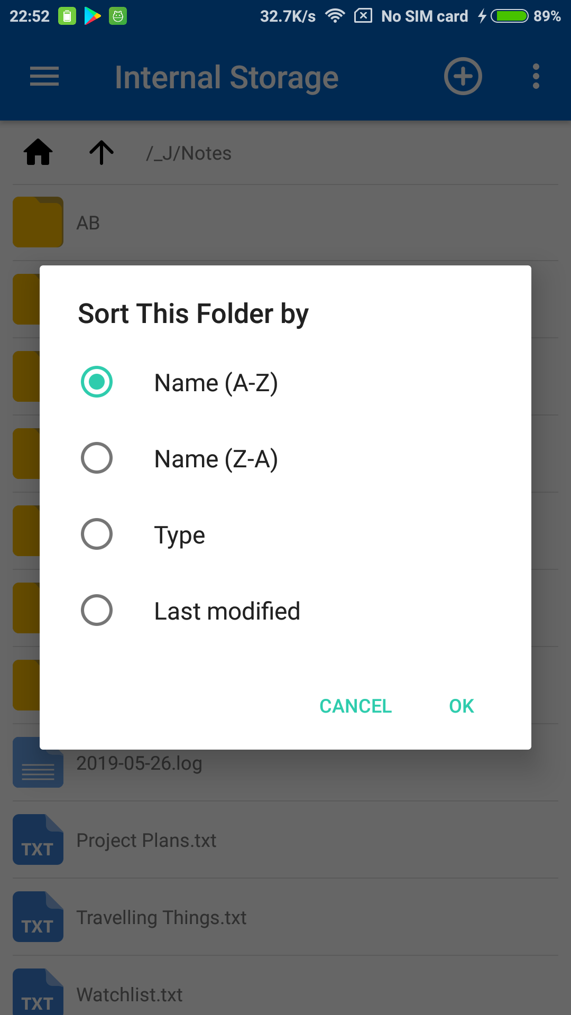Click the battery indicator in status bar

click(x=509, y=16)
